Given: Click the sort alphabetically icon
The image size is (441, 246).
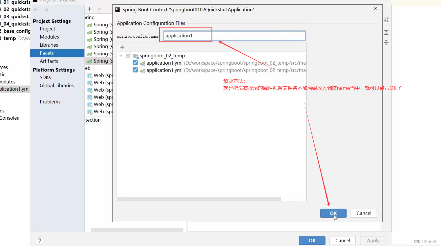Looking at the screenshot, I should point(386,20).
